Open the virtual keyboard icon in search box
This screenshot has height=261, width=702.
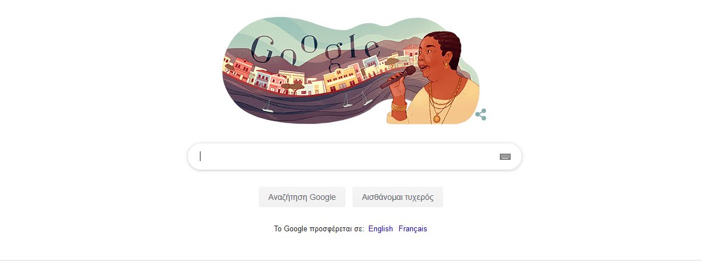[x=505, y=156]
